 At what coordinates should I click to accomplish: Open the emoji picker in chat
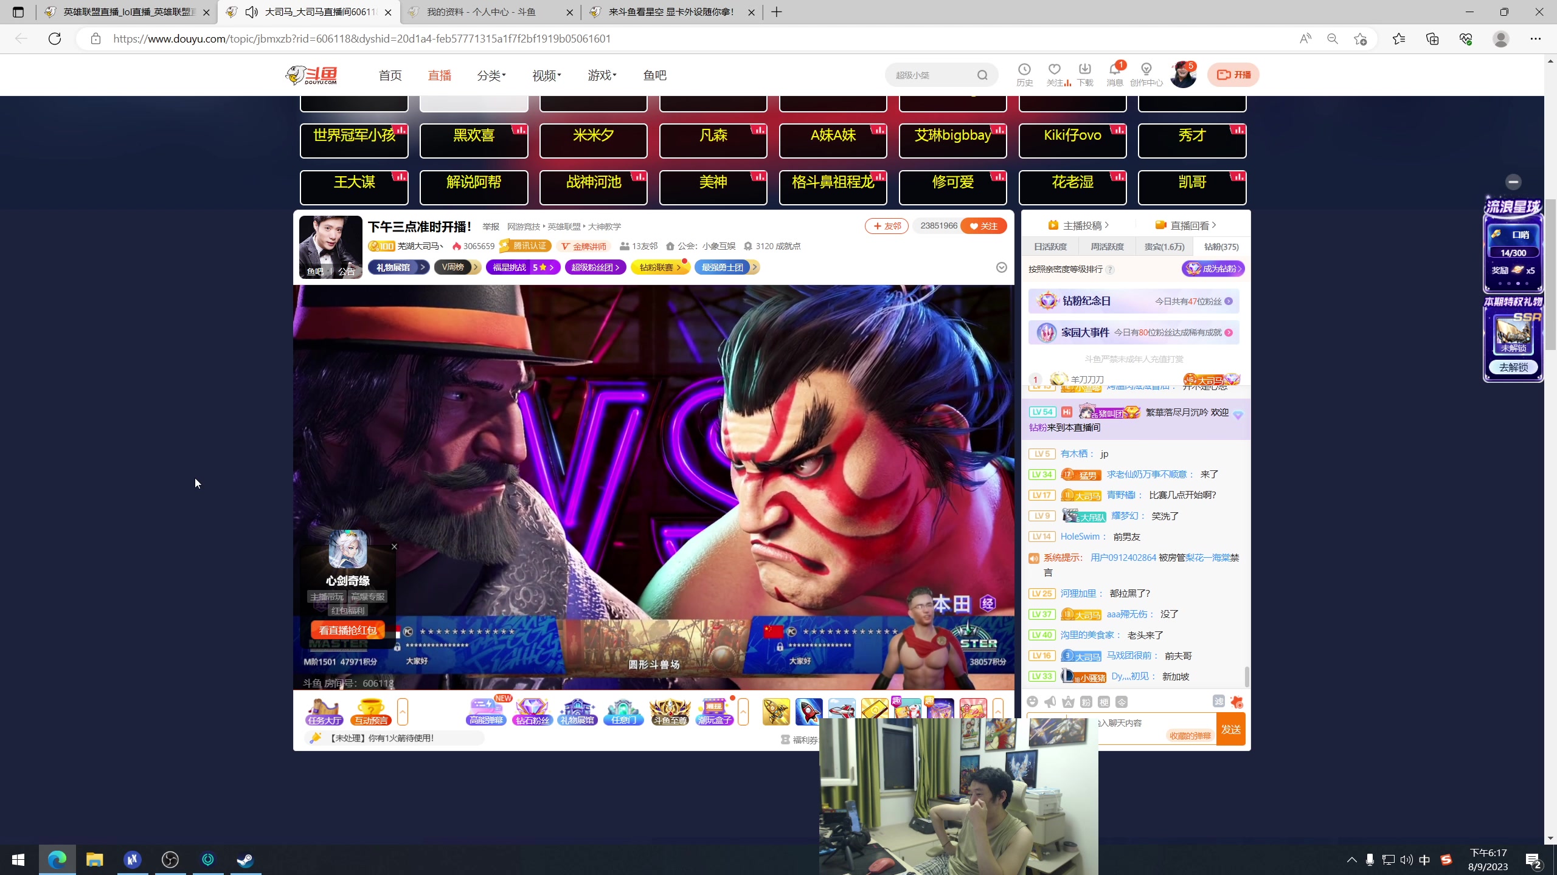1032,702
